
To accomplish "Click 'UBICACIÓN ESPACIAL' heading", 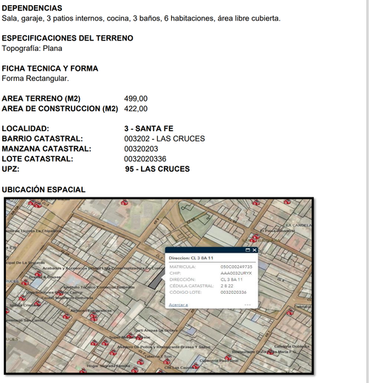I will [x=44, y=189].
